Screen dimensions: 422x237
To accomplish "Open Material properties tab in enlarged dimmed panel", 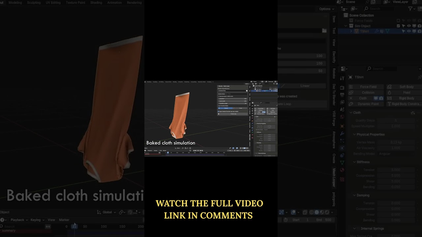I will pyautogui.click(x=342, y=170).
